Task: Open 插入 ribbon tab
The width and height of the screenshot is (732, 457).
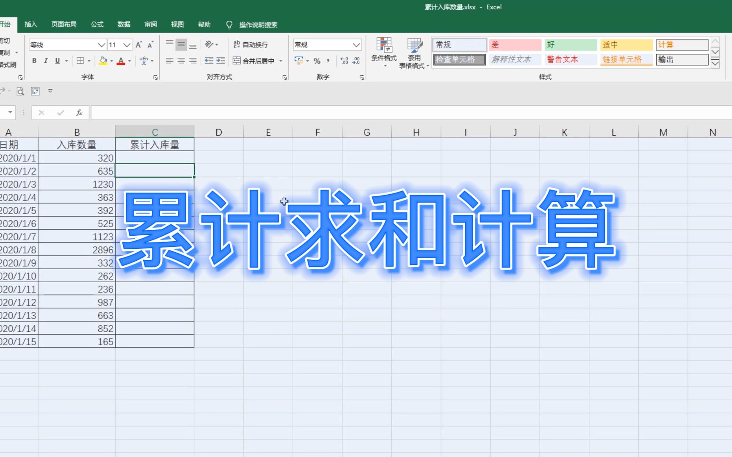Action: coord(31,25)
